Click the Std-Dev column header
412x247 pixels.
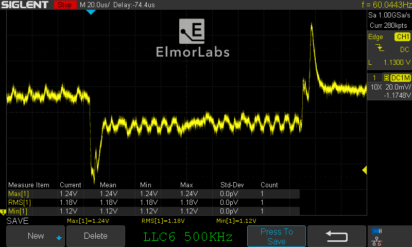coord(232,185)
